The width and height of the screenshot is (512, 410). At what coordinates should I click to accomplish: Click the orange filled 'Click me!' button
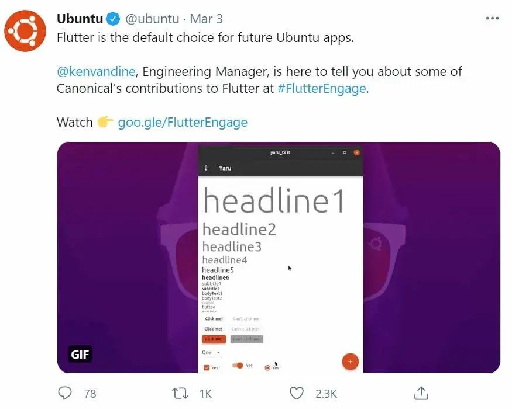[214, 339]
